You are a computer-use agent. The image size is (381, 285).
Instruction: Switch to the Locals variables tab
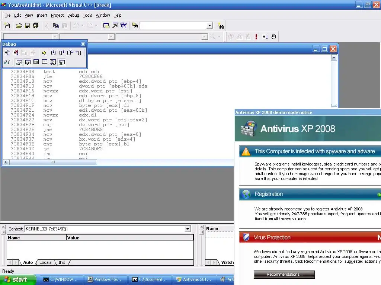pyautogui.click(x=45, y=262)
